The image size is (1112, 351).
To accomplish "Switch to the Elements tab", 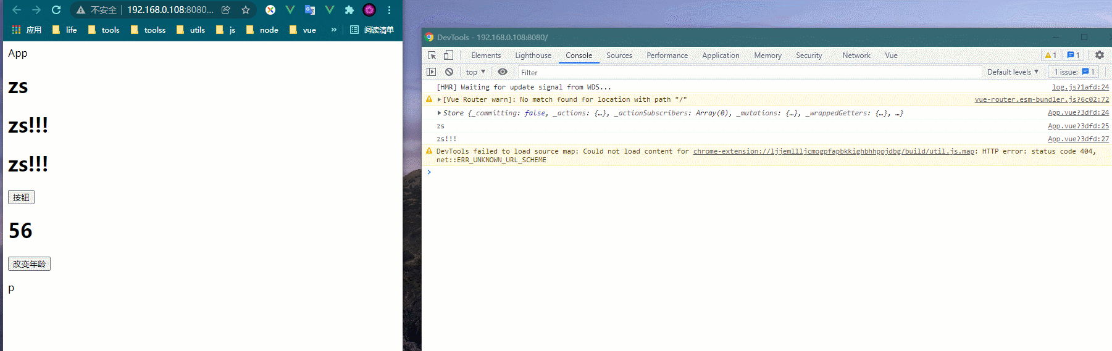I will [486, 56].
